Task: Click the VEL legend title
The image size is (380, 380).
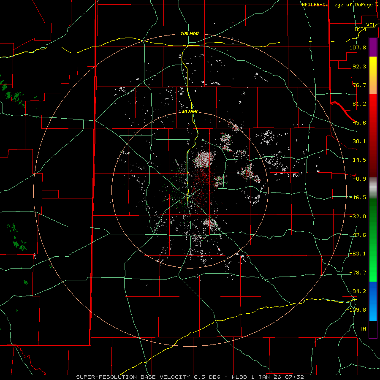Action: pyautogui.click(x=371, y=25)
